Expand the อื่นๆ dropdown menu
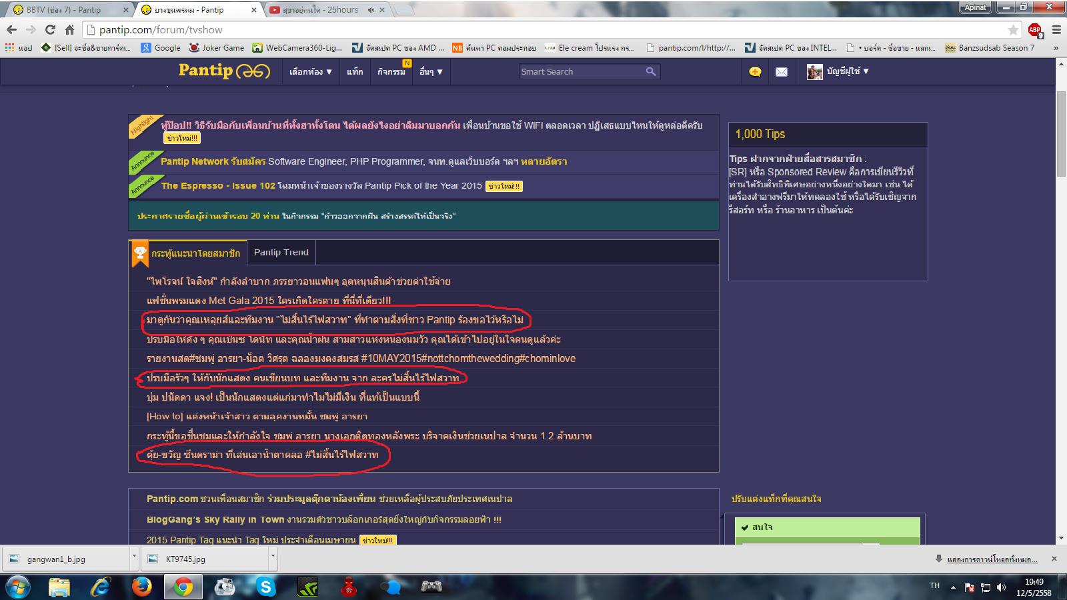Image resolution: width=1067 pixels, height=600 pixels. click(x=431, y=71)
